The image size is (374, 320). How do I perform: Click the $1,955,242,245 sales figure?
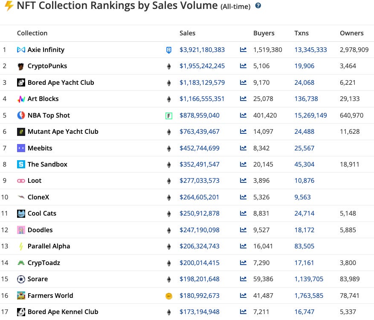(202, 66)
